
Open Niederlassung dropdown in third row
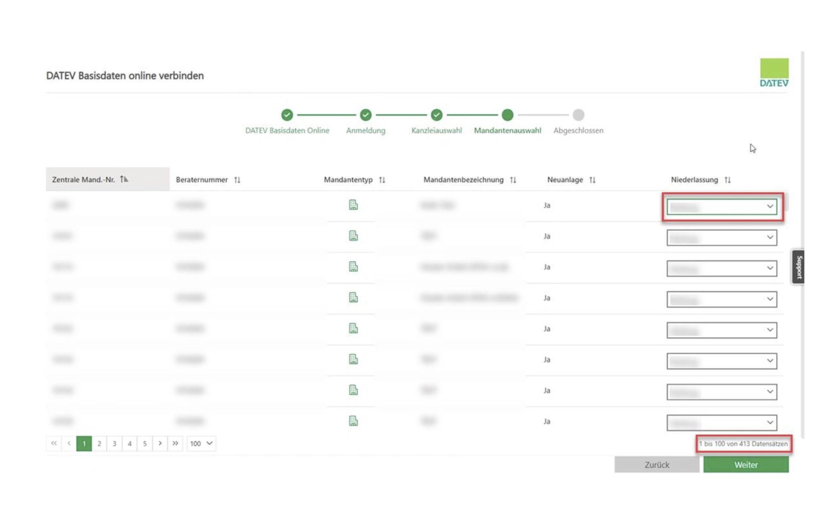click(722, 269)
